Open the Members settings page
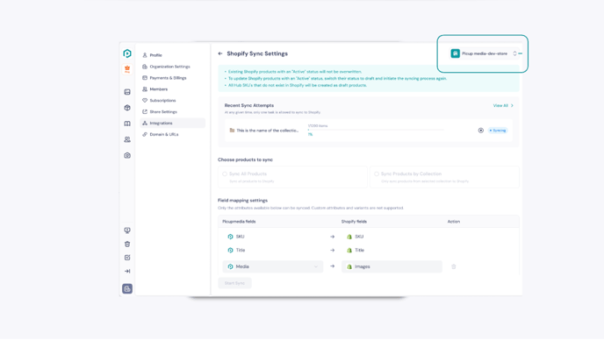Viewport: 604px width, 340px height. pos(172,89)
